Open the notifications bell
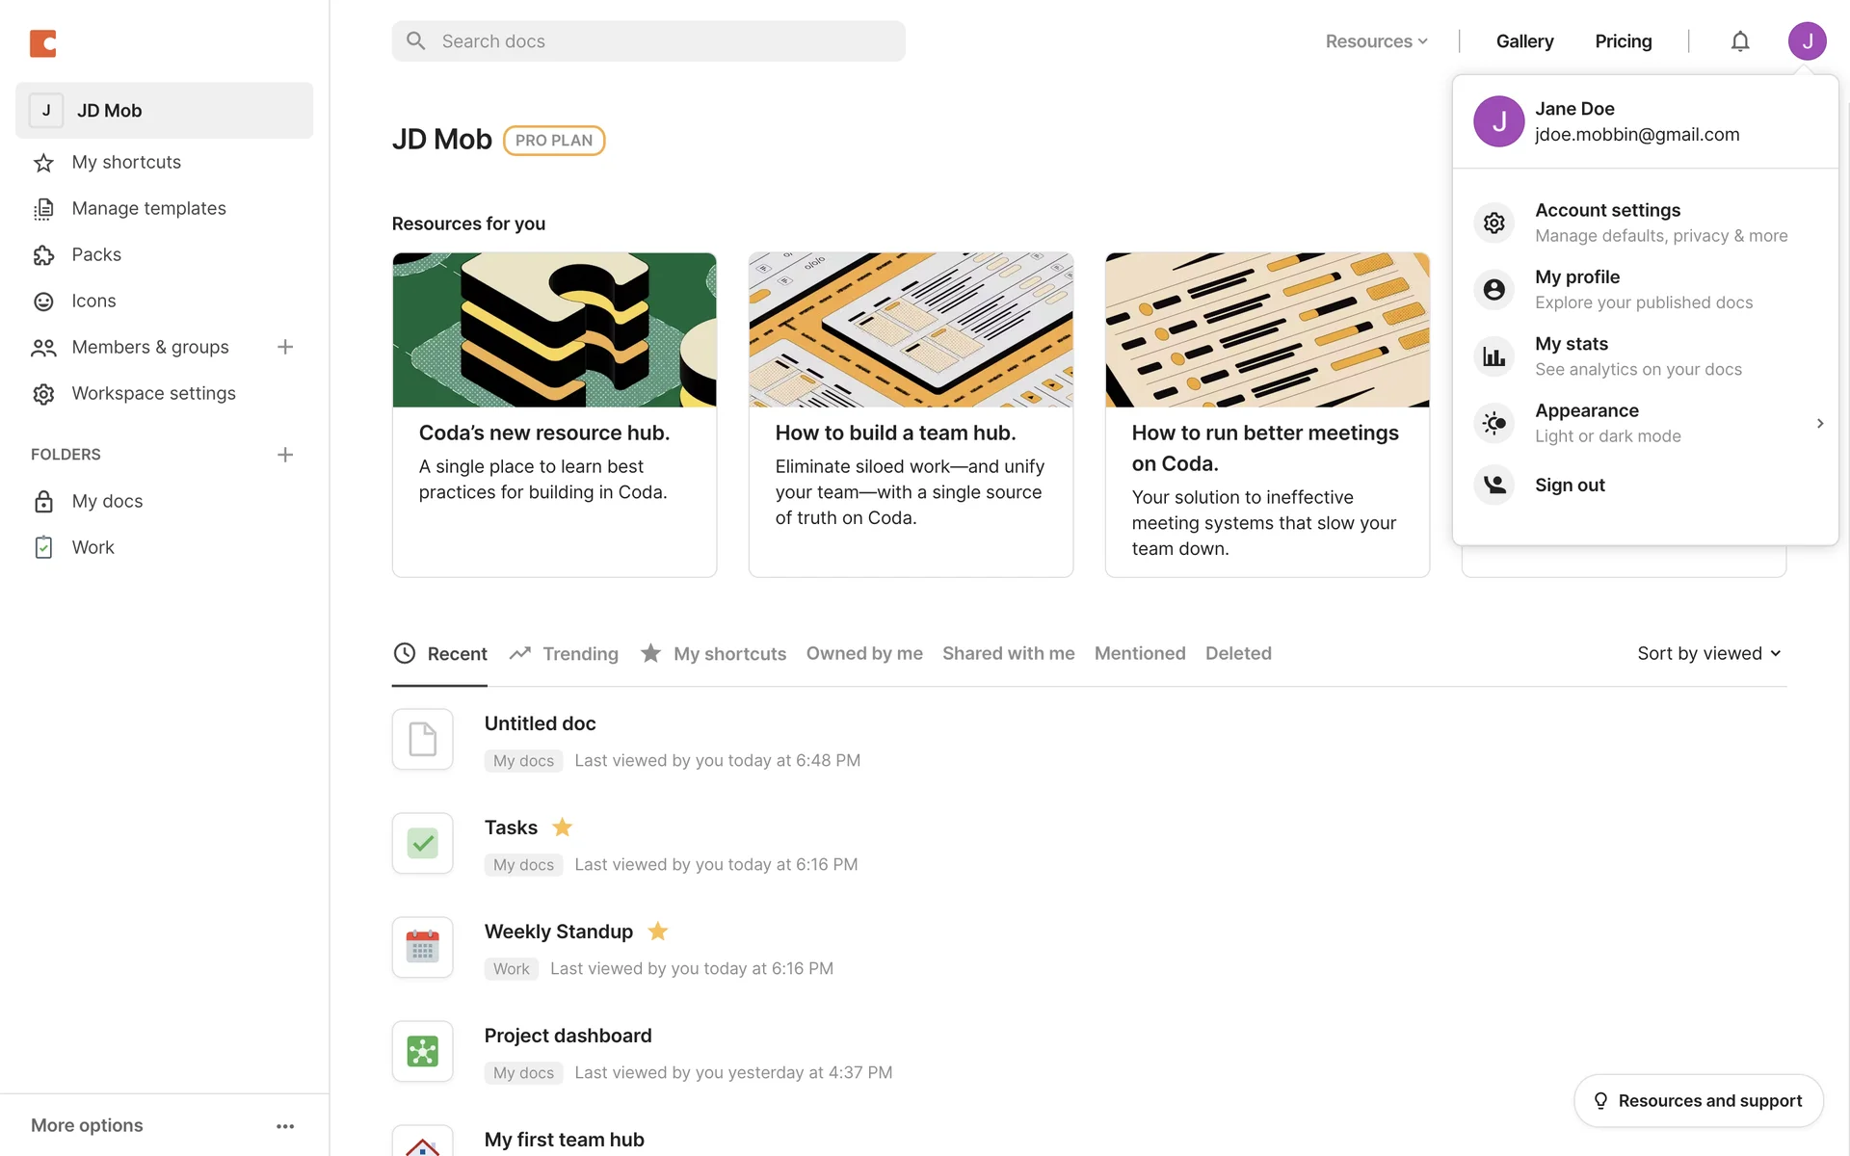Image resolution: width=1850 pixels, height=1156 pixels. click(1739, 41)
